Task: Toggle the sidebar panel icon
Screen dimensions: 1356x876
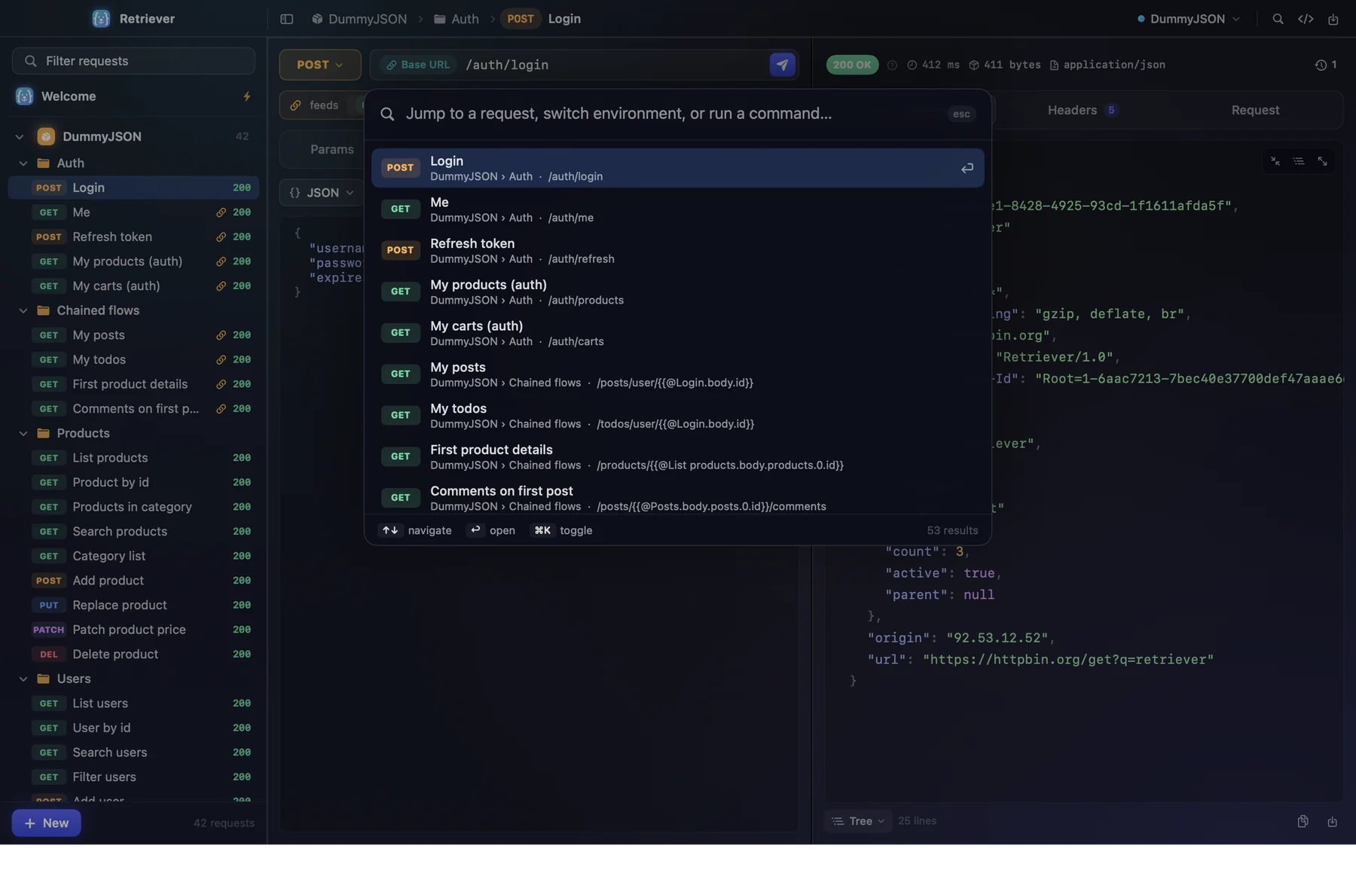Action: (x=286, y=19)
